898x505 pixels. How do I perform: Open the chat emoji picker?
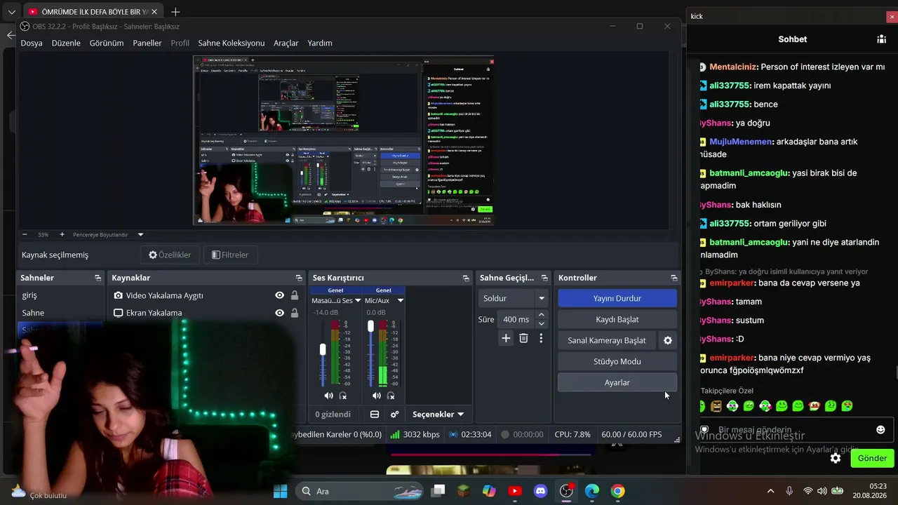pyautogui.click(x=880, y=430)
